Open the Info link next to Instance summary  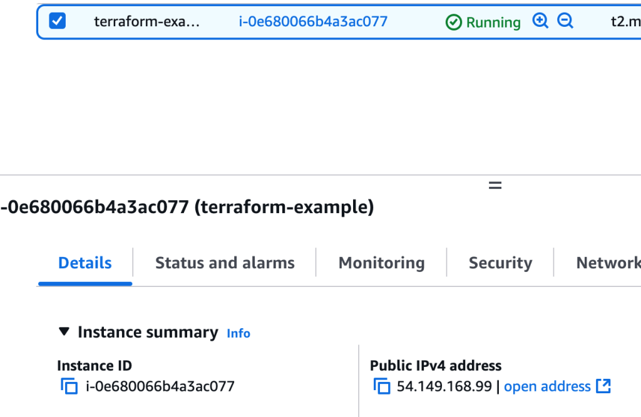pos(238,333)
